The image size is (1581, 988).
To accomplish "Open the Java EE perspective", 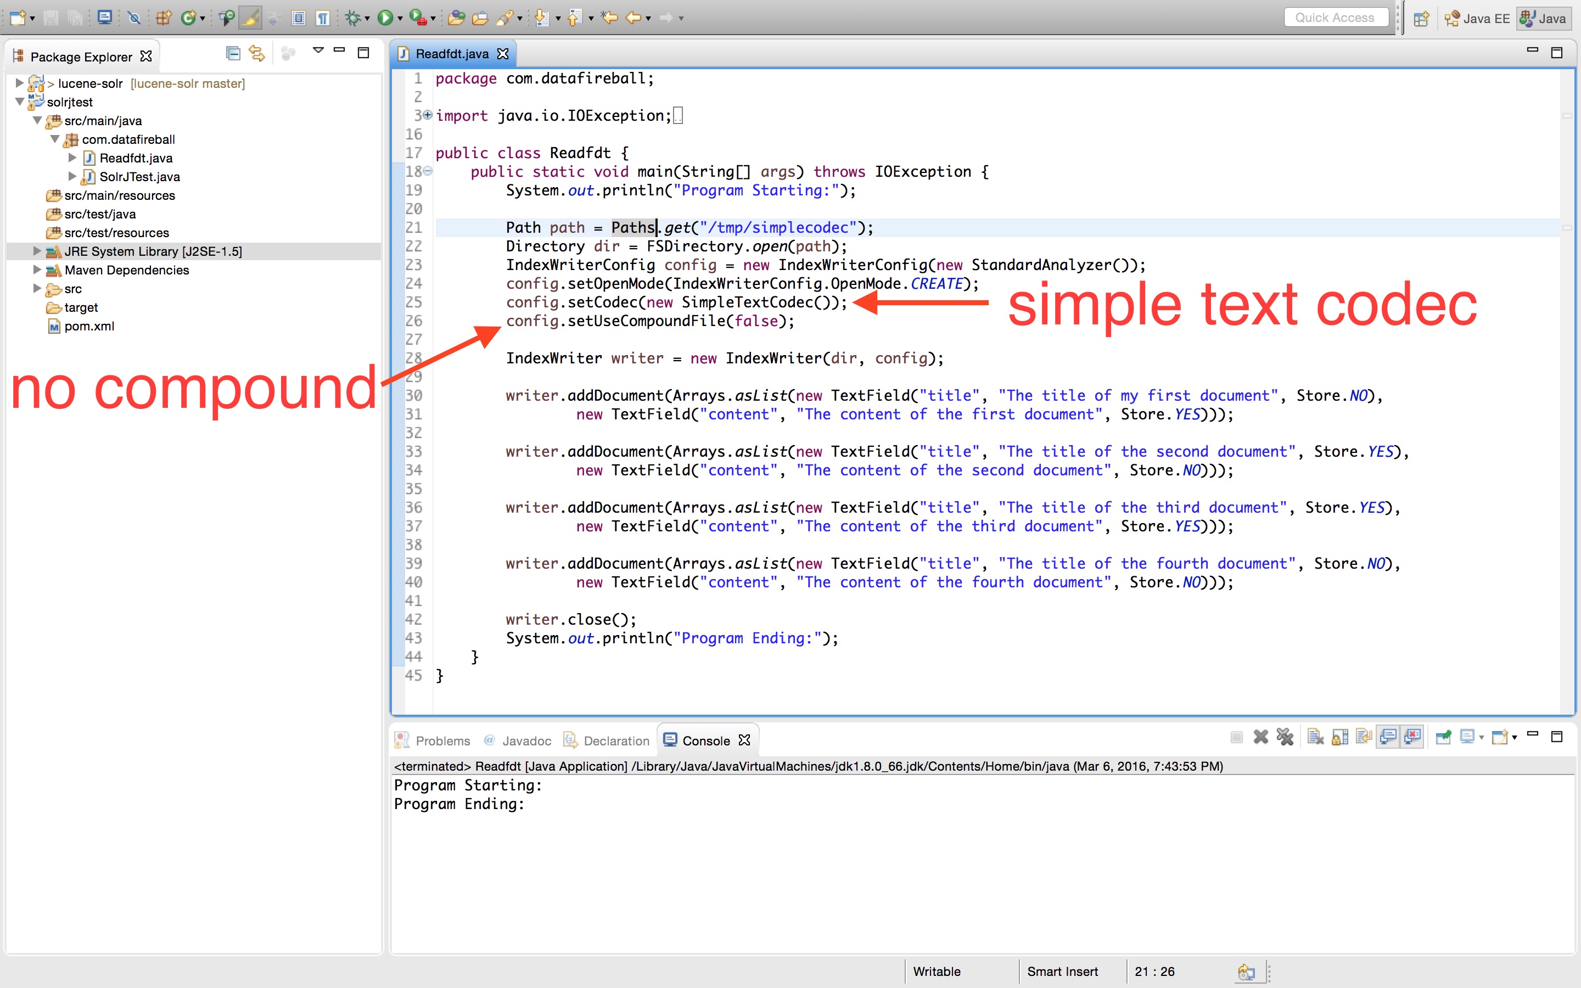I will [x=1478, y=18].
